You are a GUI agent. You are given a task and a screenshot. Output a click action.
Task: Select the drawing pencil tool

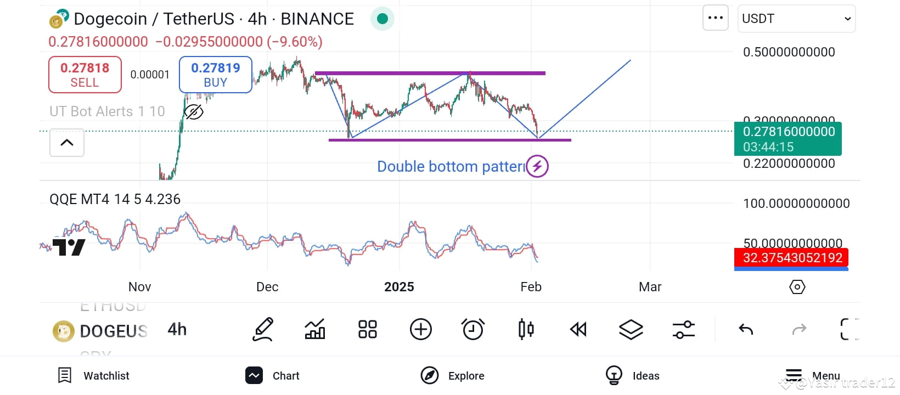click(263, 329)
